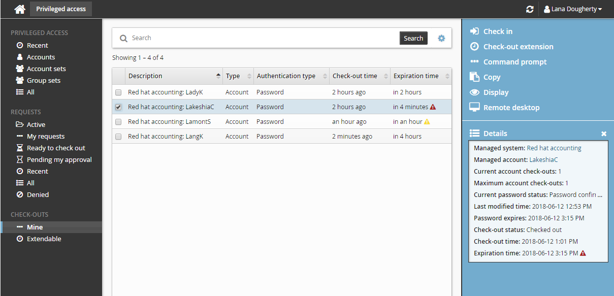Click the Copy password action
Viewport: 614px width, 296px height.
491,77
